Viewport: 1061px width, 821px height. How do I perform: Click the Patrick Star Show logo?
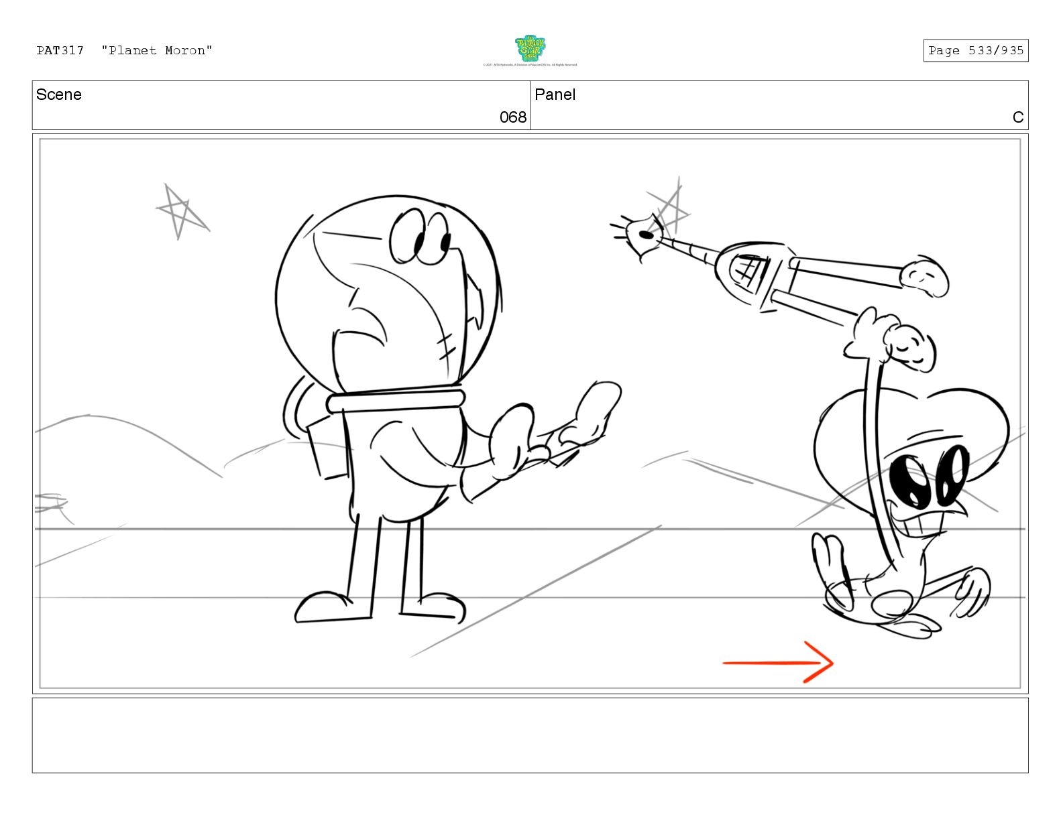tap(530, 48)
